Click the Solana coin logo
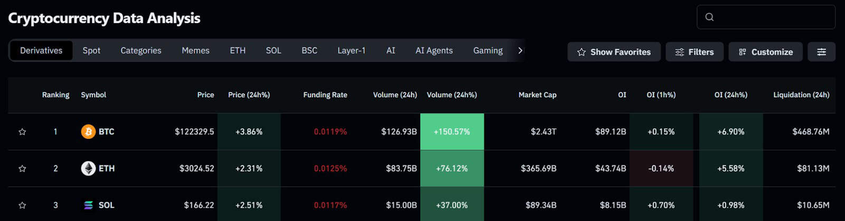845x221 pixels. [x=88, y=205]
